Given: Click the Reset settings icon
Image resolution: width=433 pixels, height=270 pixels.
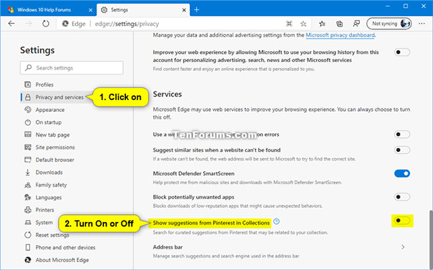Looking at the screenshot, I should (x=27, y=235).
